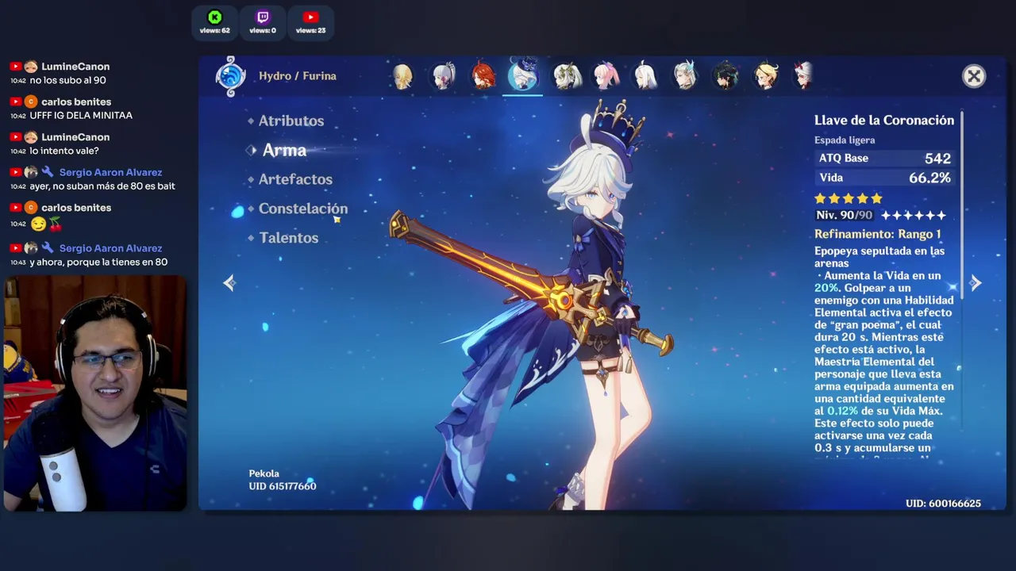
Task: Click carlos benites' 'UFFF IG DELA MINITAA' message
Action: (x=81, y=116)
